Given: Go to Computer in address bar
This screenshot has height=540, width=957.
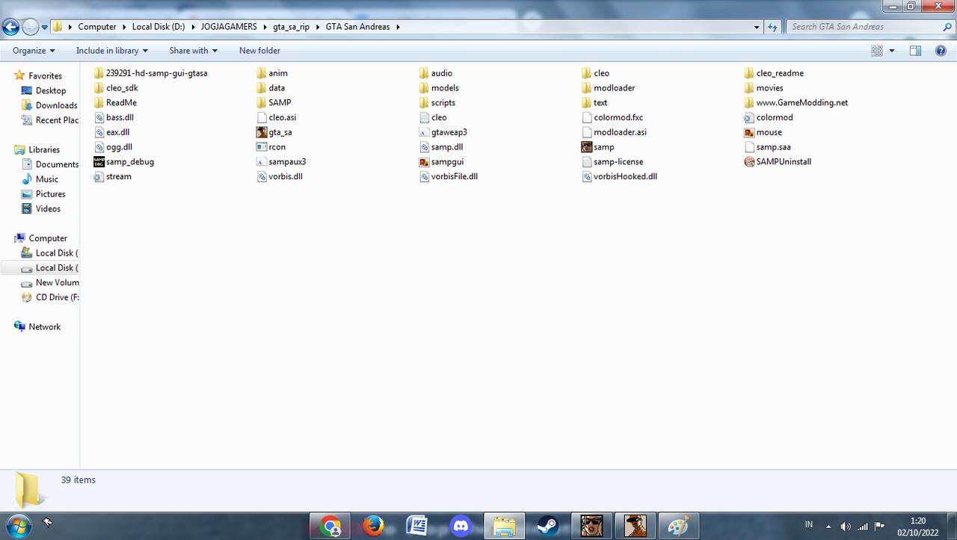Looking at the screenshot, I should coord(97,27).
